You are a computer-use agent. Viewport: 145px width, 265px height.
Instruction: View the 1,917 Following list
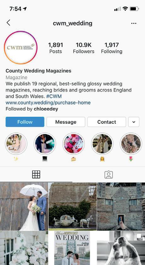pyautogui.click(x=112, y=48)
